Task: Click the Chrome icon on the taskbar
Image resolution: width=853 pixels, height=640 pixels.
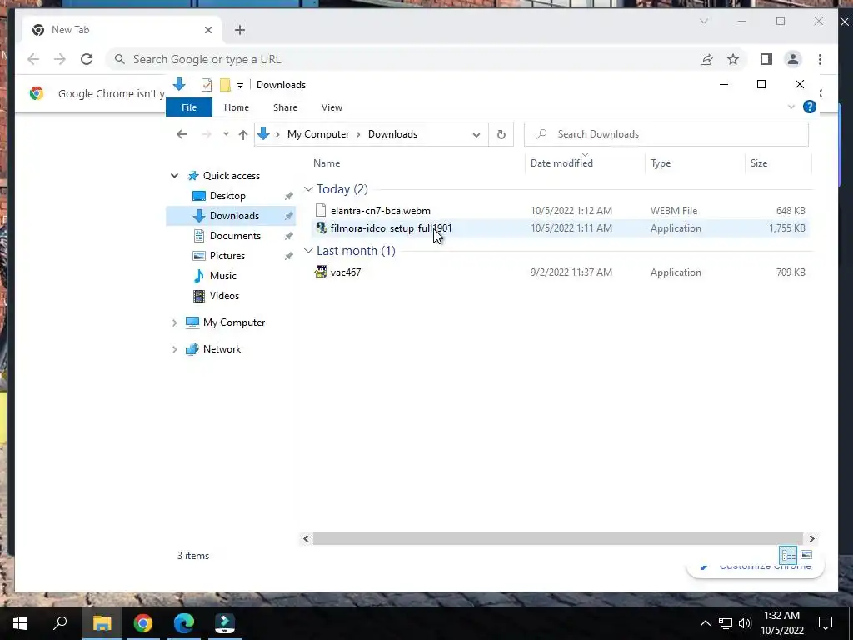Action: coord(143,623)
